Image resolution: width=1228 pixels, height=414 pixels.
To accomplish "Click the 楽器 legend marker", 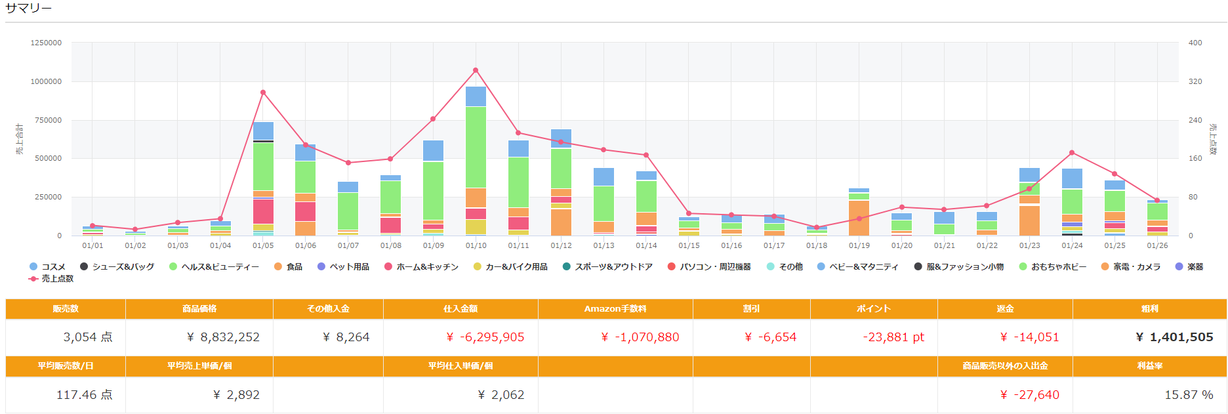I will (1179, 267).
